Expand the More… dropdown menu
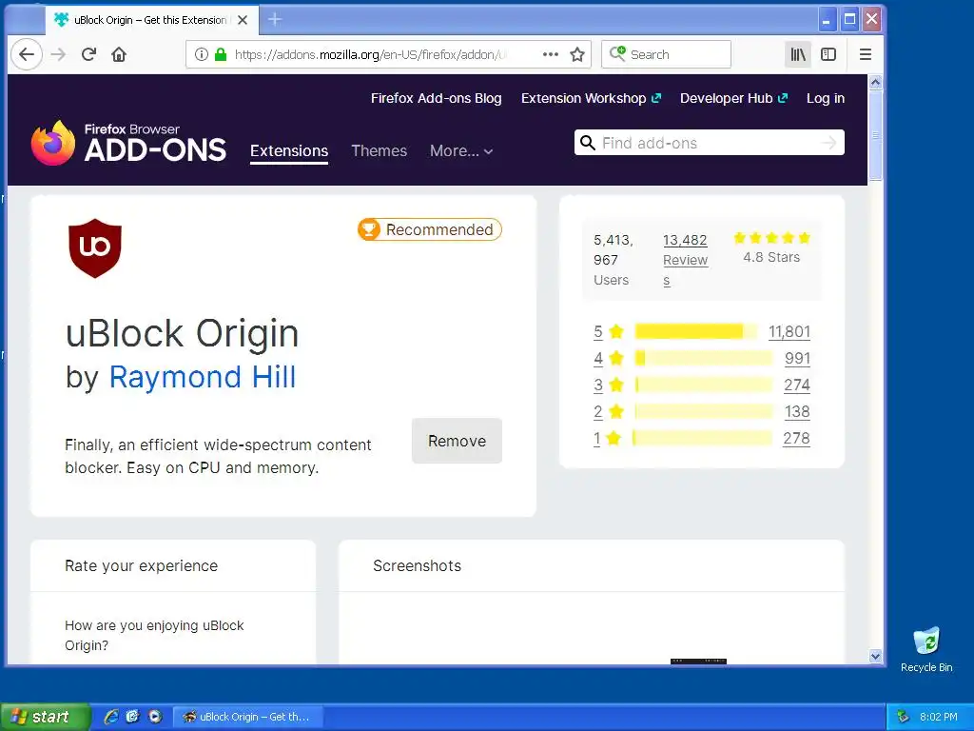 461,151
